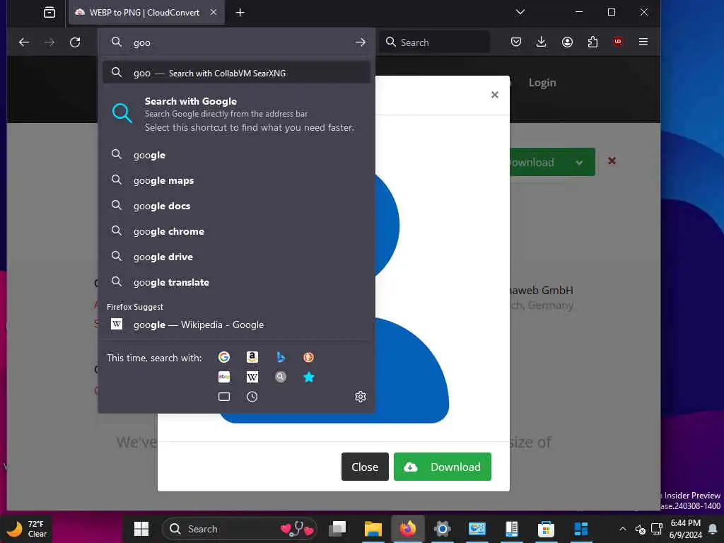Screen dimensions: 724x543
Task: Click the Login link on CloudConvert
Action: pyautogui.click(x=542, y=83)
